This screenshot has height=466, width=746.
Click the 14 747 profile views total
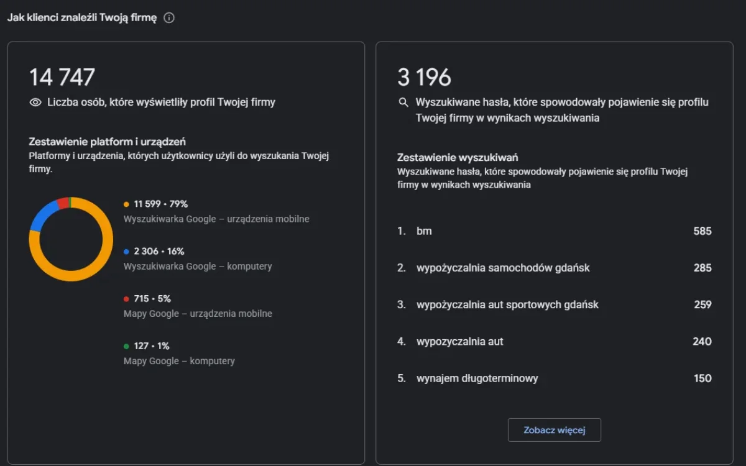[62, 78]
